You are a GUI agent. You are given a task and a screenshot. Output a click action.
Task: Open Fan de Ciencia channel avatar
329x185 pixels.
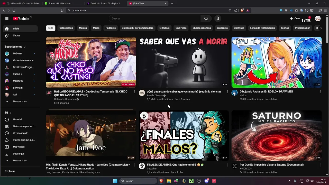(142, 93)
